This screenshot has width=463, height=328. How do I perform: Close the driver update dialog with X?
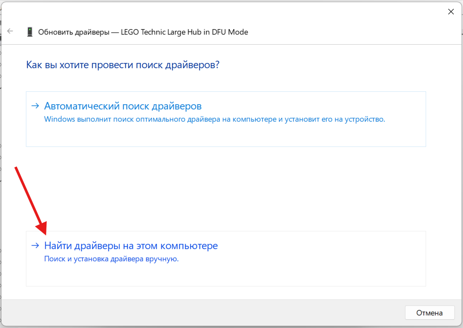[451, 12]
